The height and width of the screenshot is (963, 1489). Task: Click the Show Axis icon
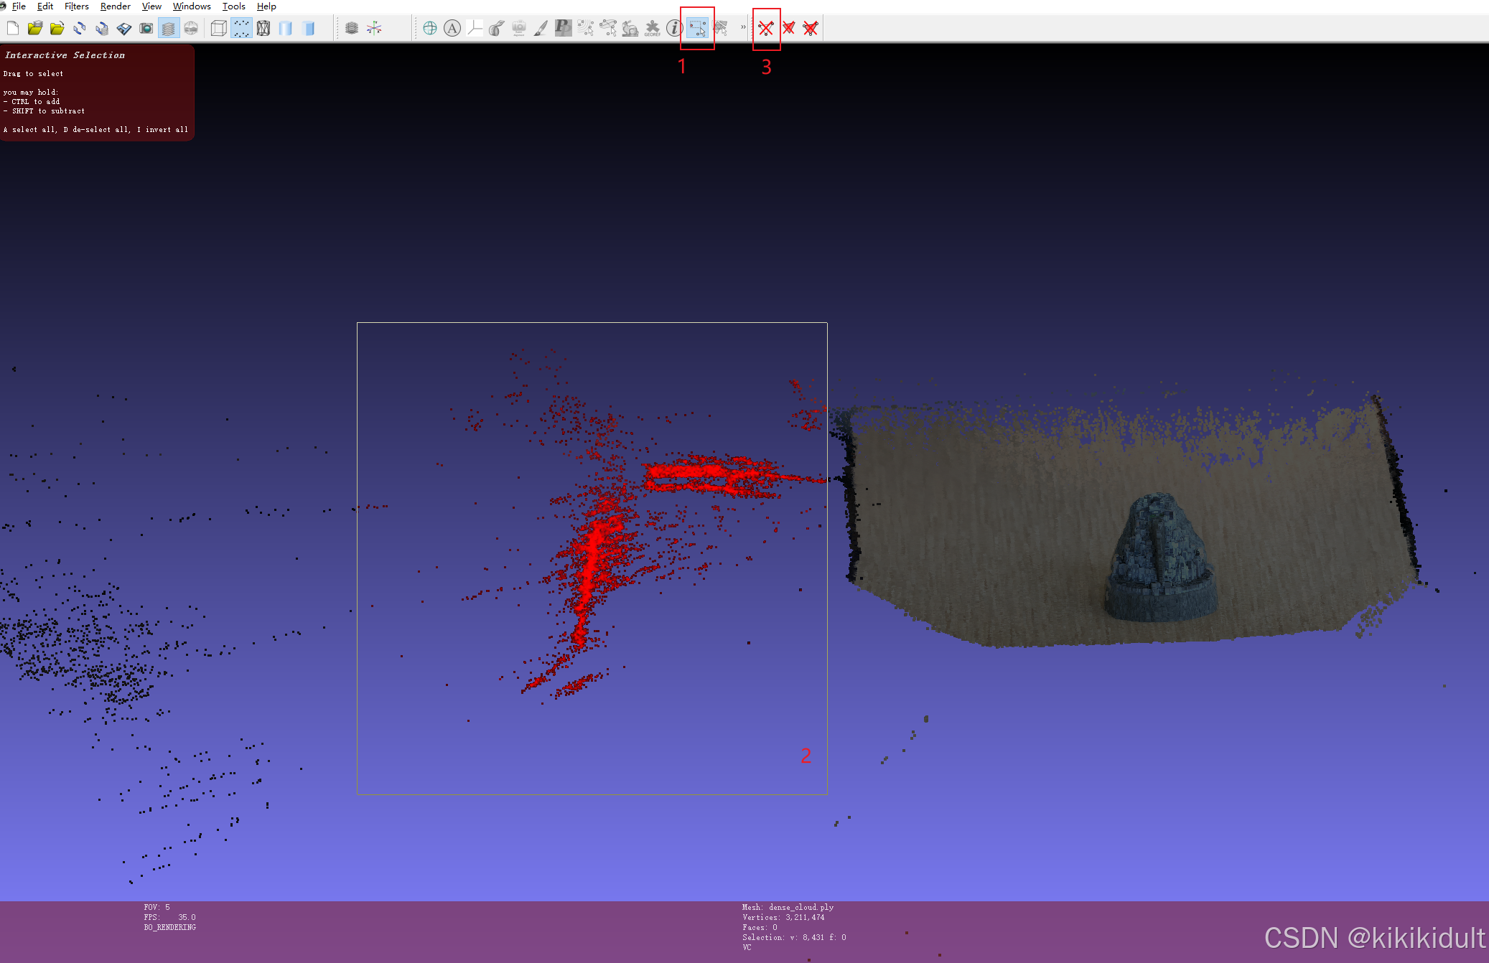coord(374,28)
